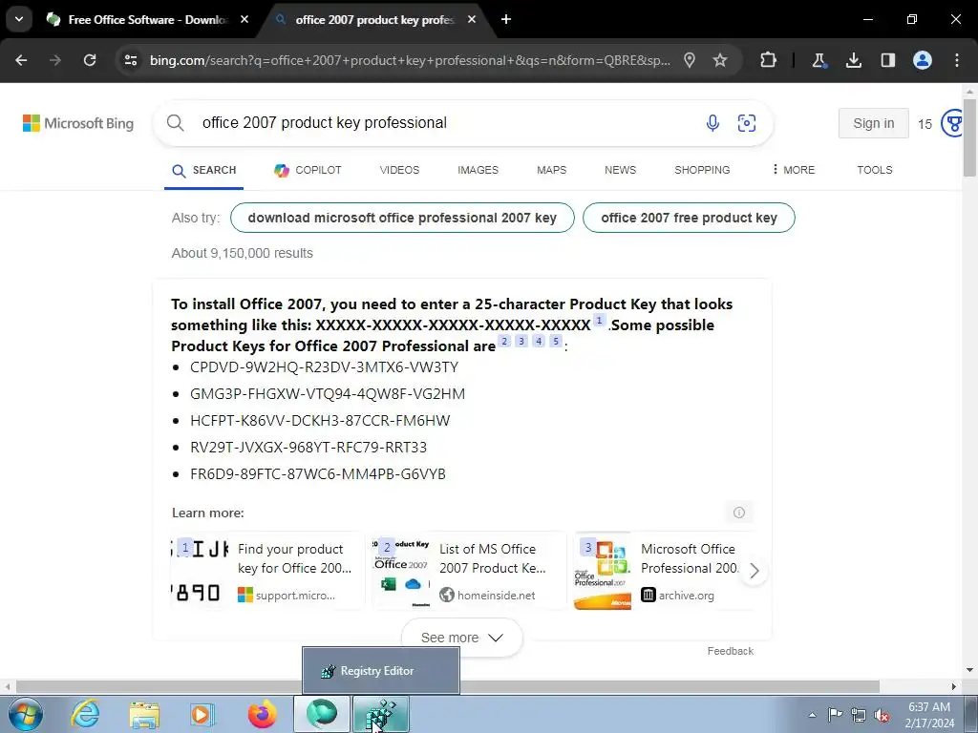Show hidden system tray icons arrow

812,715
